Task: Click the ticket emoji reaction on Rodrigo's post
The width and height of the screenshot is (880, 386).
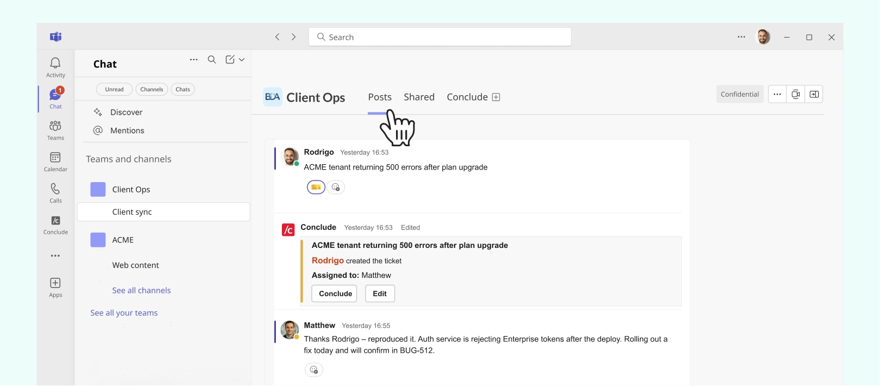Action: 316,187
